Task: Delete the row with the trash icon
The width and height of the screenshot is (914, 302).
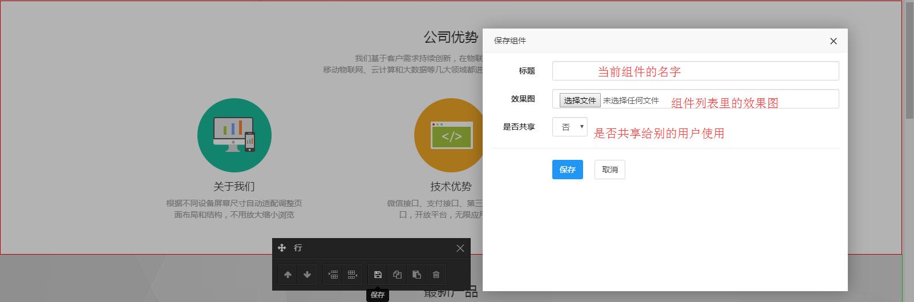Action: pos(436,275)
